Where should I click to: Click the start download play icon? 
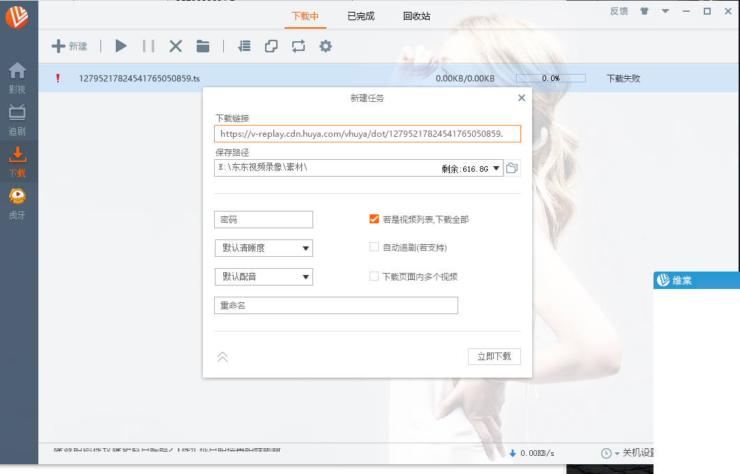(121, 46)
